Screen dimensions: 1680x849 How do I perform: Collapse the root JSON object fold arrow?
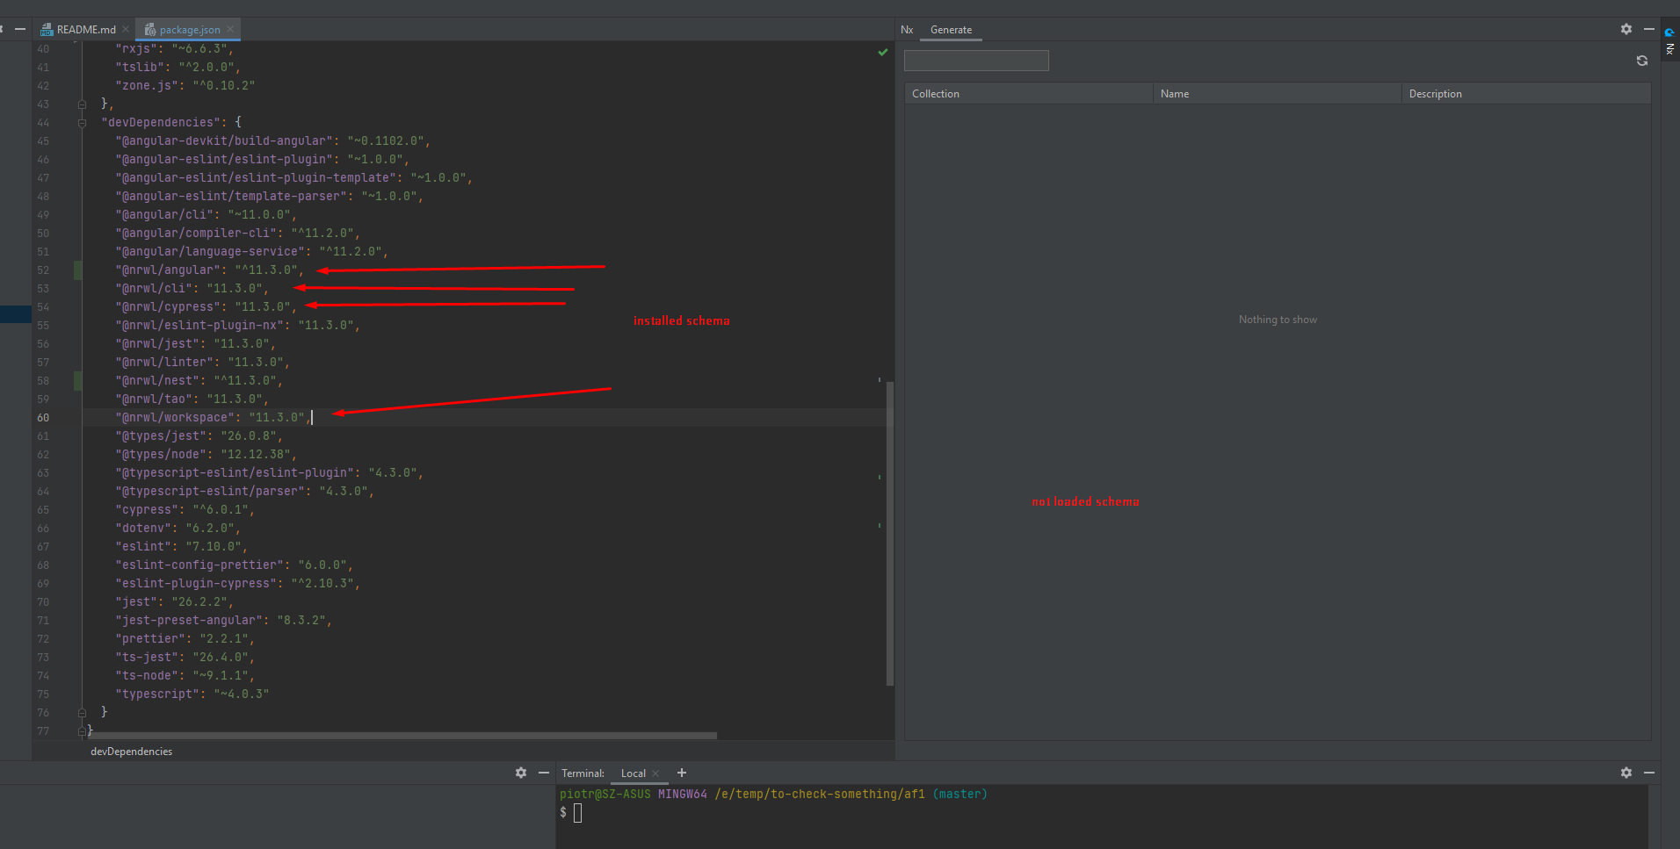click(x=82, y=730)
